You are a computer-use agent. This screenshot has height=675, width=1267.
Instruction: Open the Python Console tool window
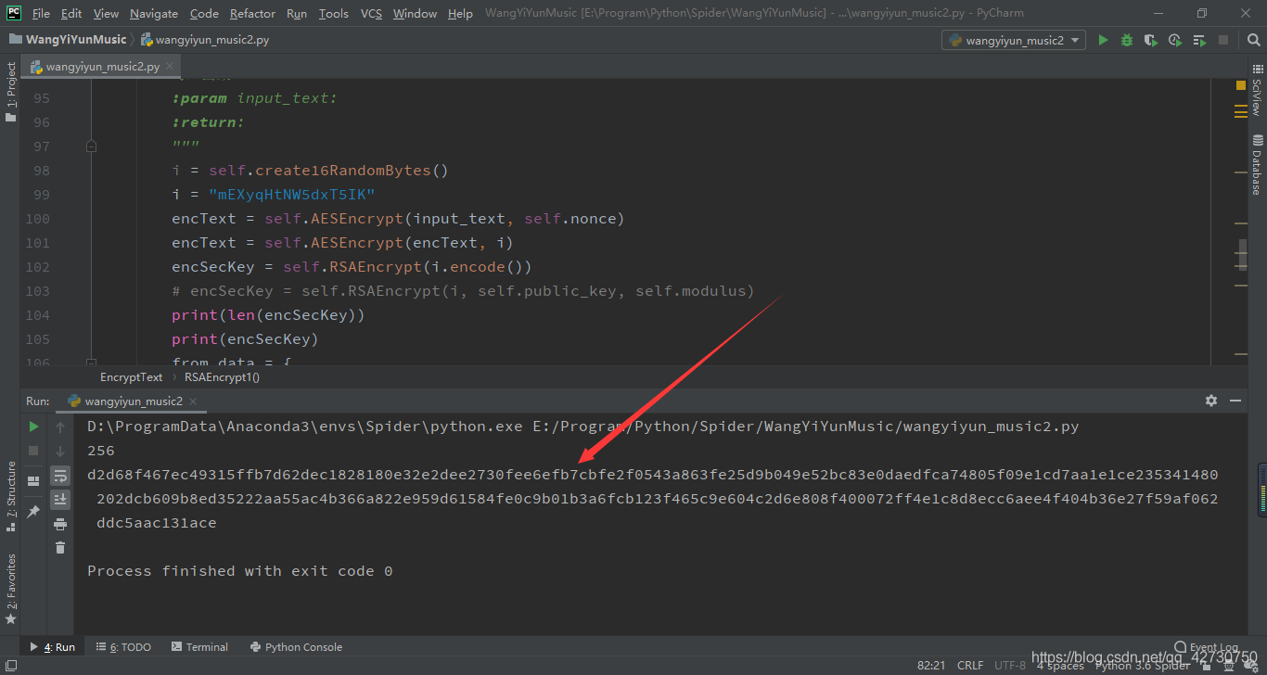[296, 647]
